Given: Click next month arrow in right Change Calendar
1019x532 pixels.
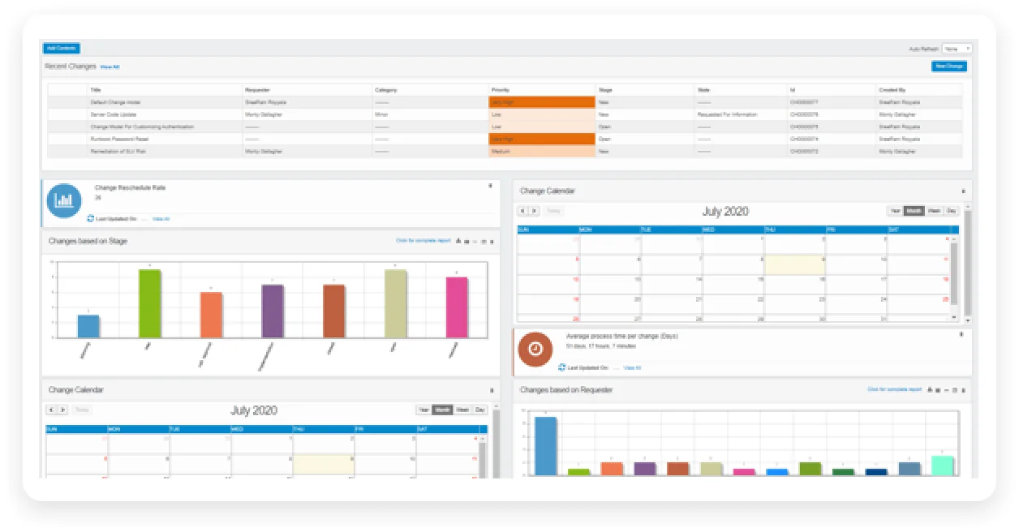Looking at the screenshot, I should point(534,211).
